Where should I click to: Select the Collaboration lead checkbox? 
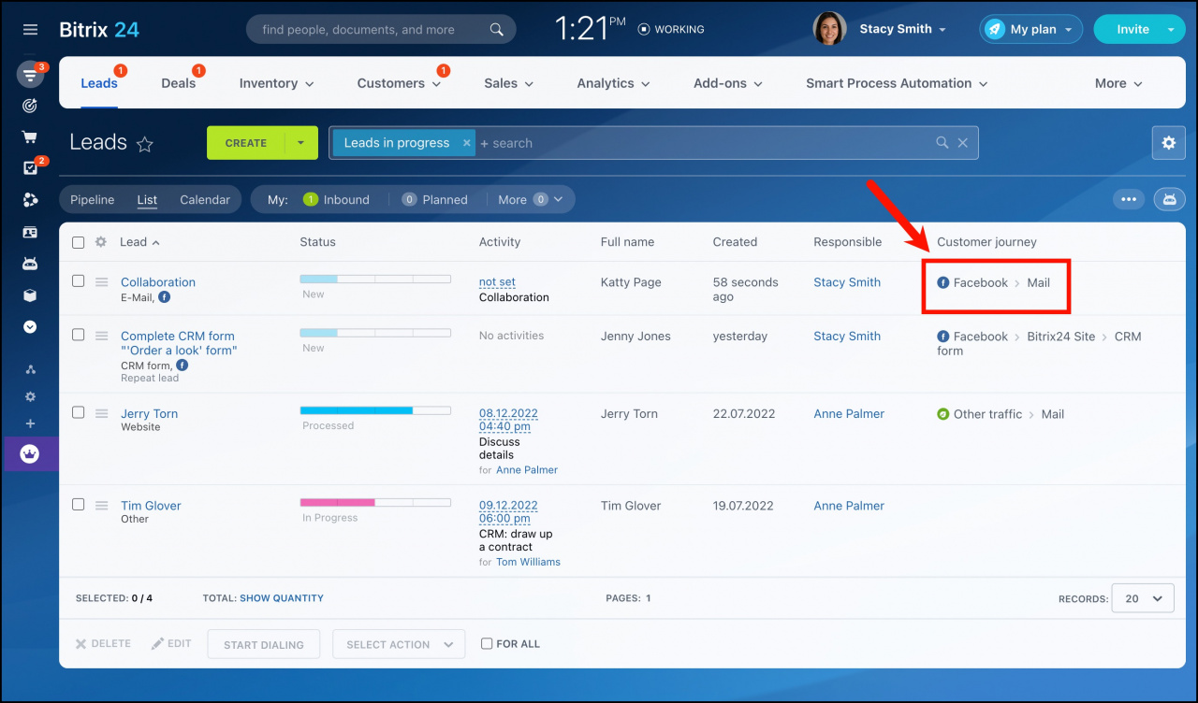tap(79, 280)
